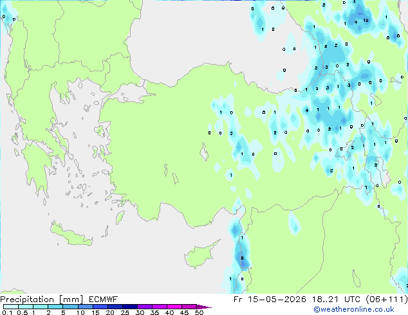The width and height of the screenshot is (408, 315).
Task: Click the 5–10 mm legend color box
Action: tap(70, 307)
